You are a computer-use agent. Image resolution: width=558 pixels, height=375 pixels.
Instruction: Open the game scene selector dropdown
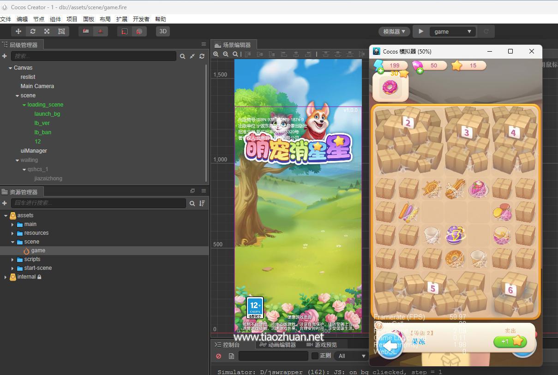click(x=453, y=31)
